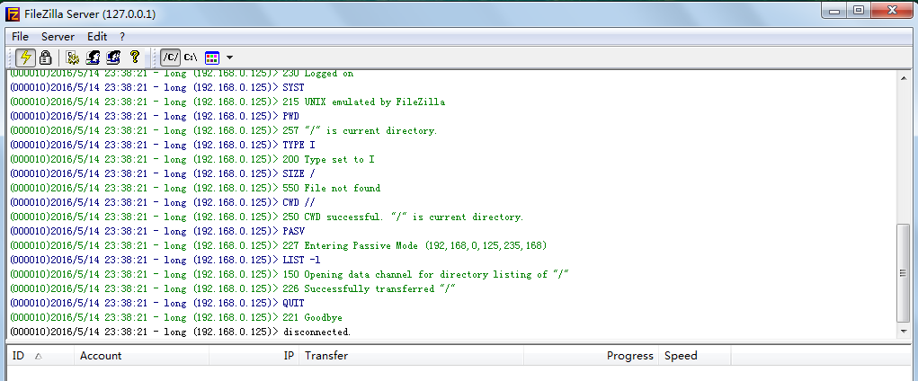
Task: Sort connections by Speed column
Action: tap(695, 355)
